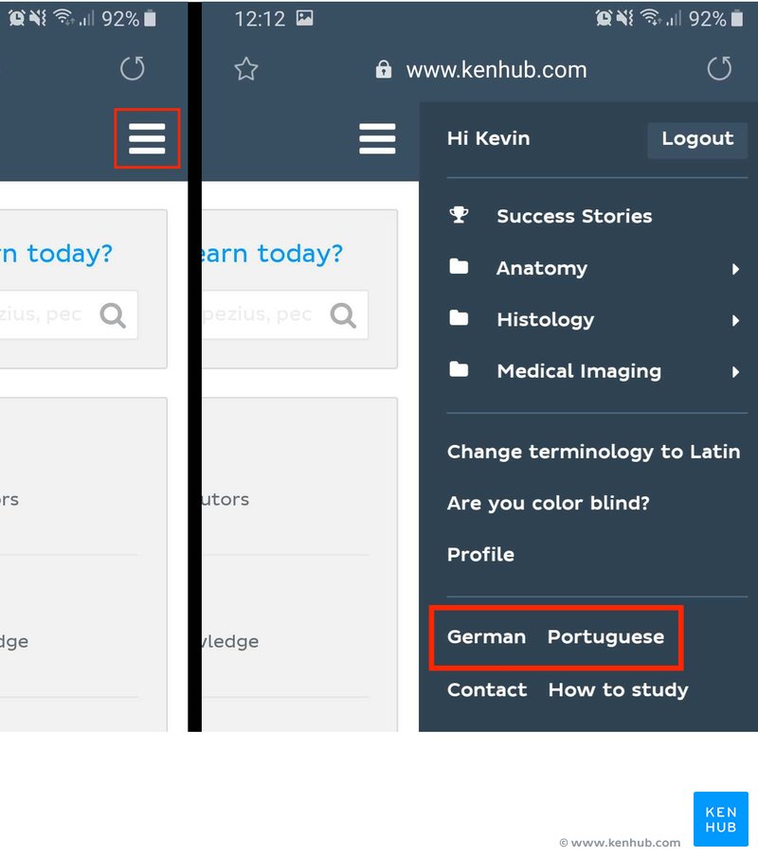Reload page icon next to www.kenhub.com
758x857 pixels.
[x=719, y=68]
